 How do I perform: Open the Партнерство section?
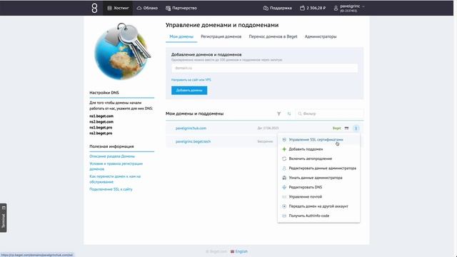(181, 8)
